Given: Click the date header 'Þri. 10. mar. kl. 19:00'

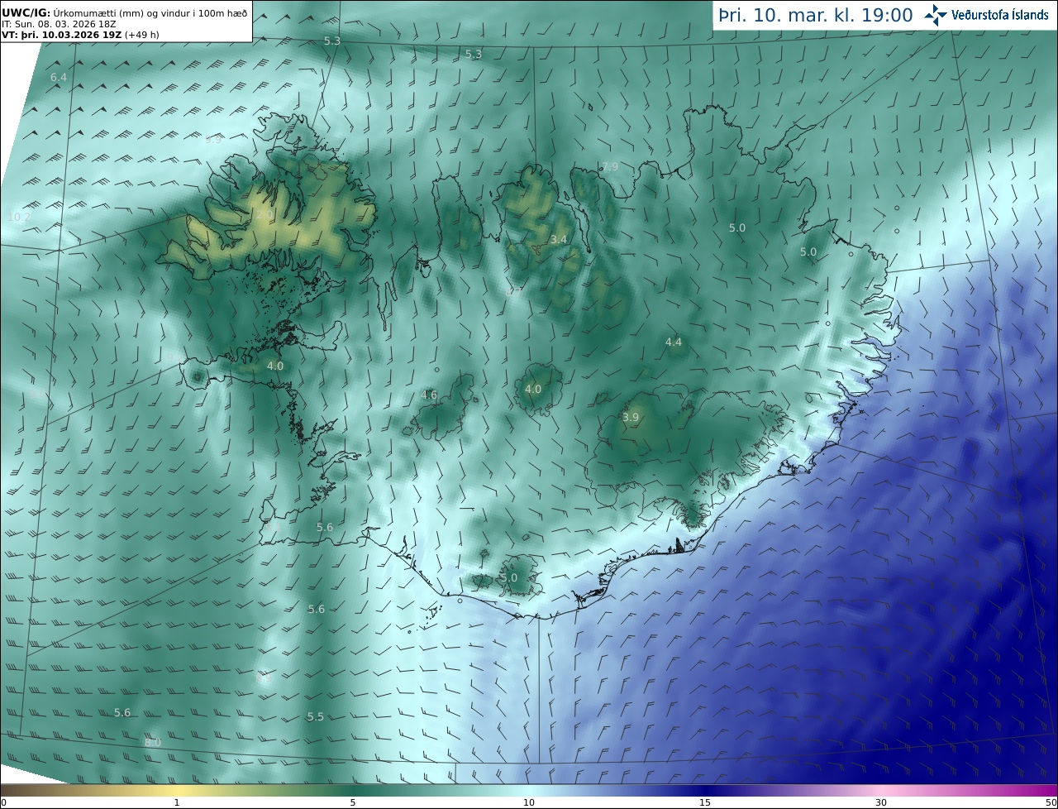Looking at the screenshot, I should 816,15.
